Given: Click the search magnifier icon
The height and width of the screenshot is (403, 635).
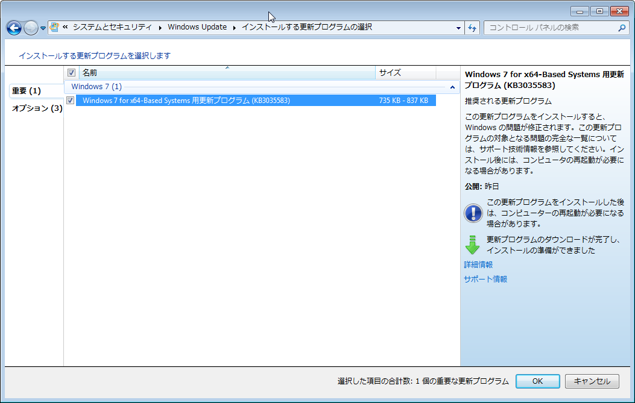Looking at the screenshot, I should [x=622, y=28].
